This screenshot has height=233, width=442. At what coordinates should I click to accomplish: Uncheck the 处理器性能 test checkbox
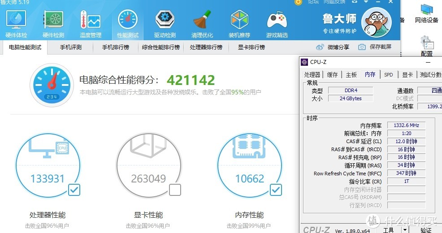(x=74, y=190)
